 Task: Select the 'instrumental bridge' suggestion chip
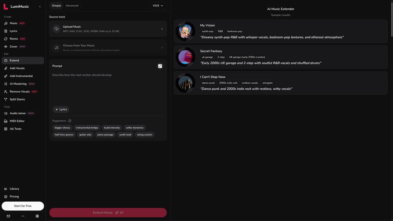pos(87,128)
